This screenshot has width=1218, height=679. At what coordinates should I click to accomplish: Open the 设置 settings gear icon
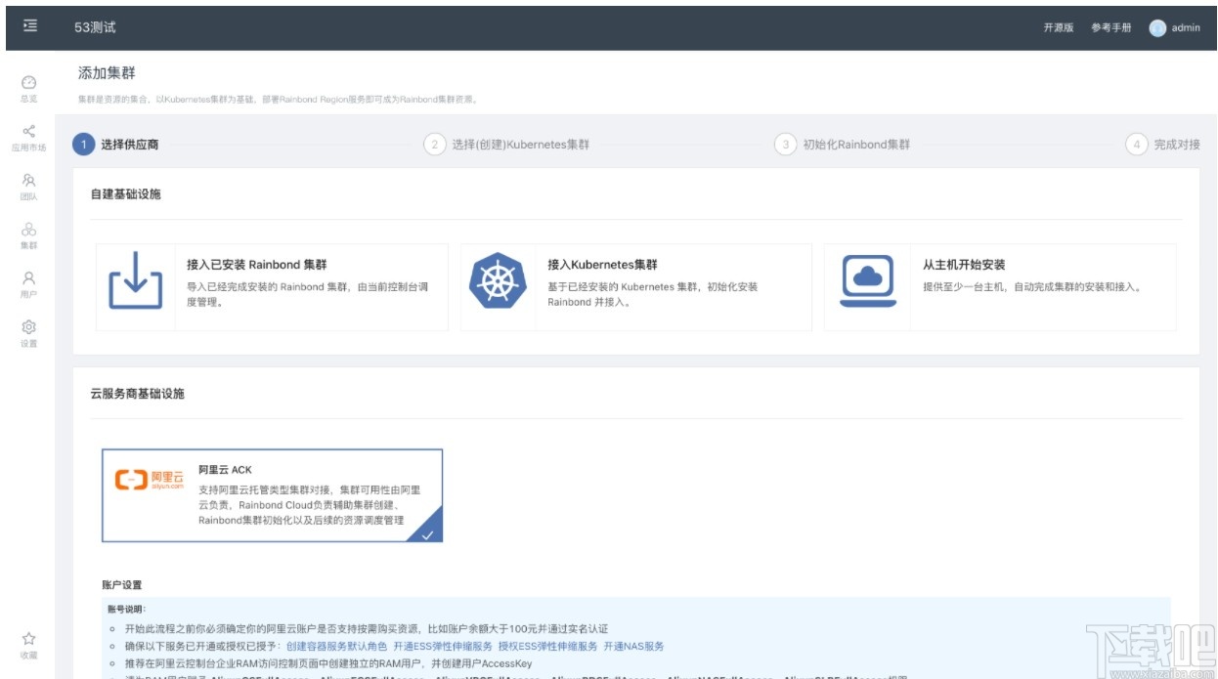[29, 326]
